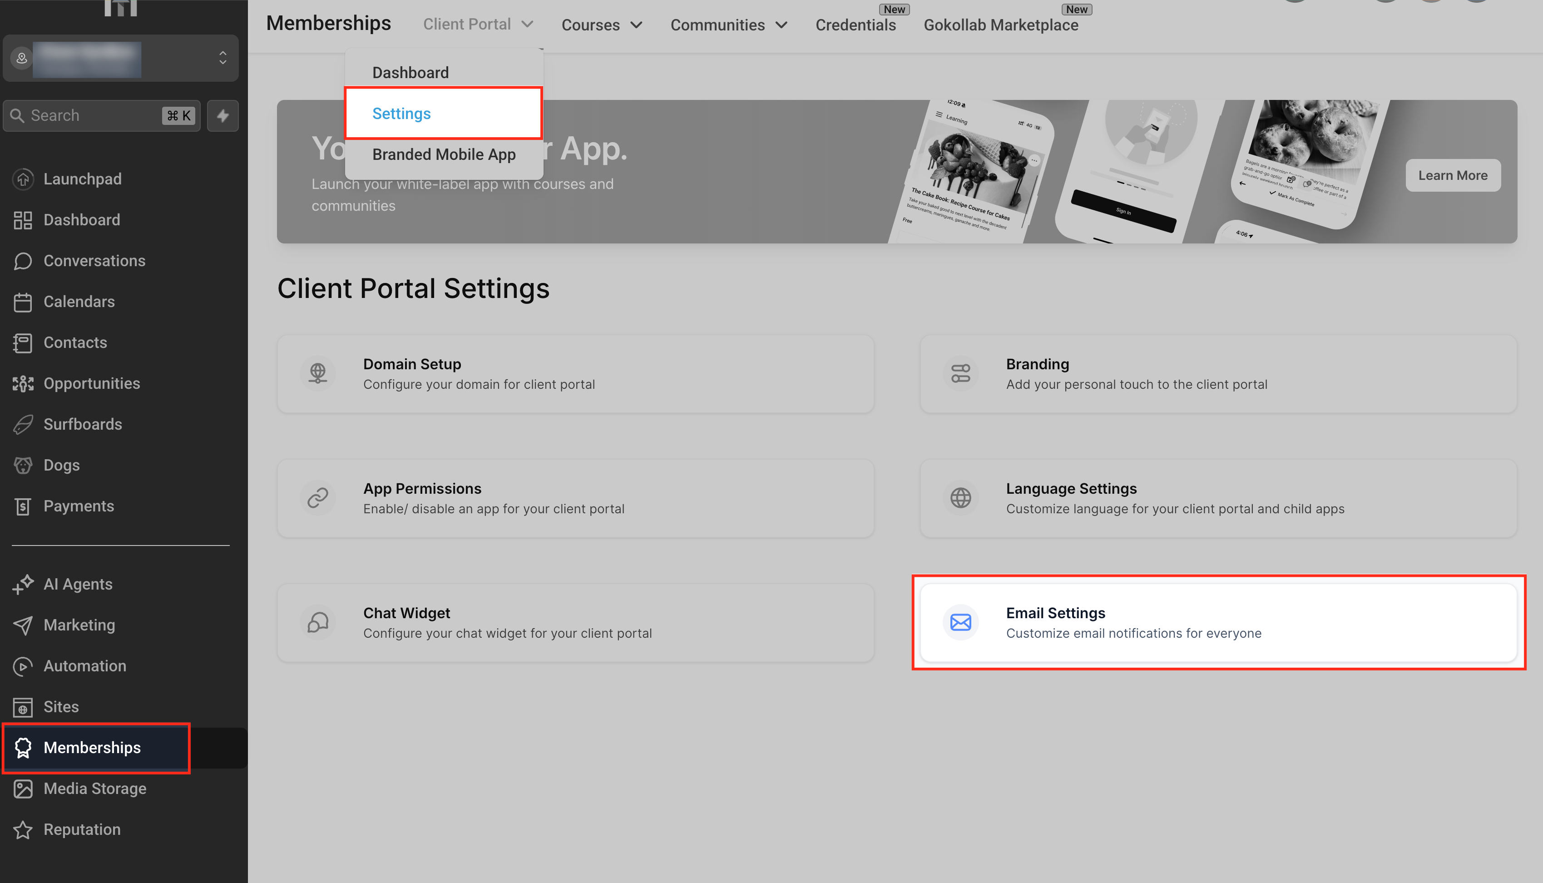Expand the account switcher selector

(x=223, y=58)
